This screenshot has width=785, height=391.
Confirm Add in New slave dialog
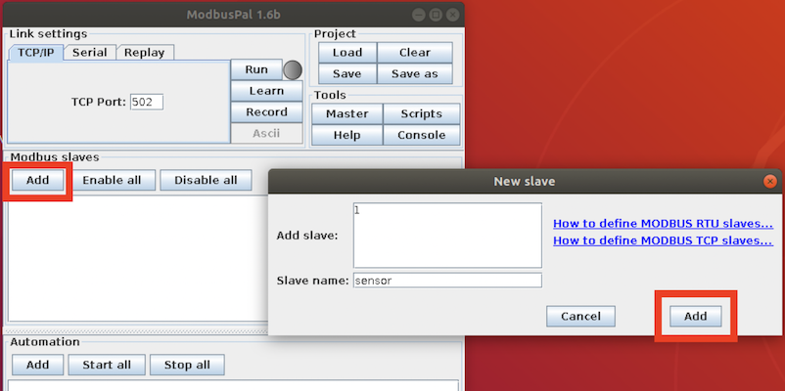tap(696, 317)
